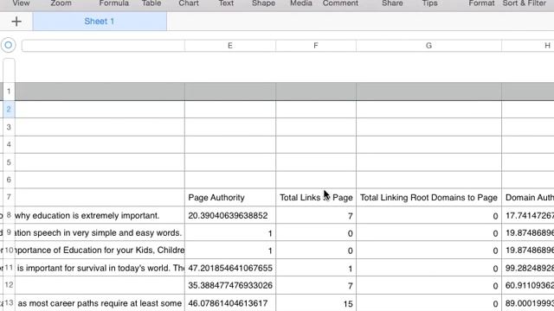Viewport: 554px width, 311px height.
Task: Click the cell 35.388477476933026
Action: [x=230, y=285]
